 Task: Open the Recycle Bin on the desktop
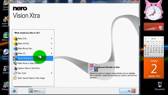(160, 86)
